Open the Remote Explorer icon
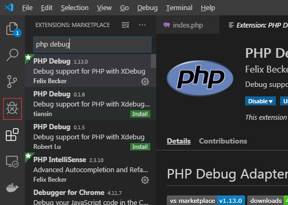 coord(12,162)
